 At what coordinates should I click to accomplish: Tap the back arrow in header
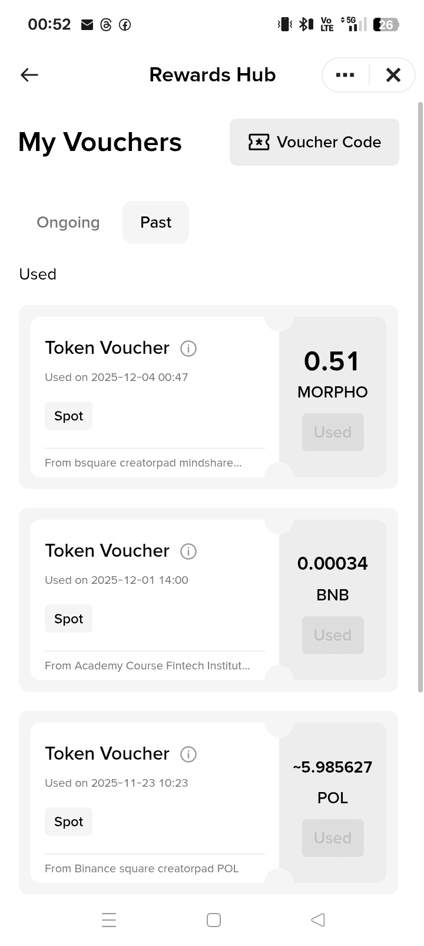29,75
